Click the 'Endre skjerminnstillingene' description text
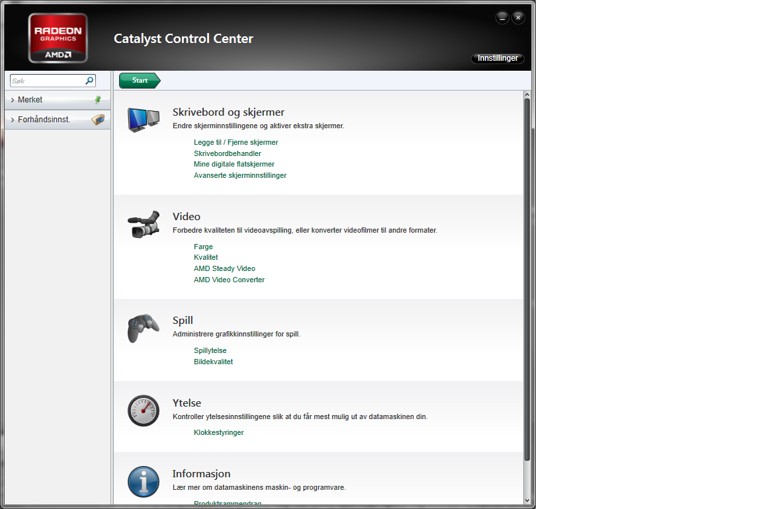Viewport: 762px width, 509px height. click(x=259, y=126)
